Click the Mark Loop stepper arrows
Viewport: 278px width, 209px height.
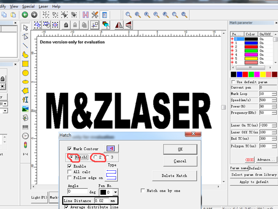274,94
